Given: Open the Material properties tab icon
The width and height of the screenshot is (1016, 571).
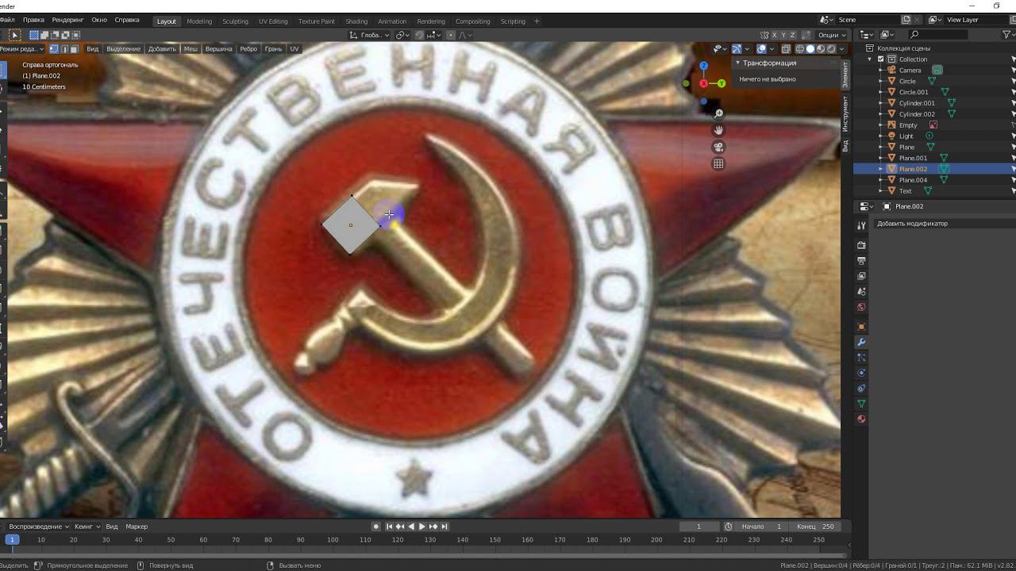Looking at the screenshot, I should point(861,419).
